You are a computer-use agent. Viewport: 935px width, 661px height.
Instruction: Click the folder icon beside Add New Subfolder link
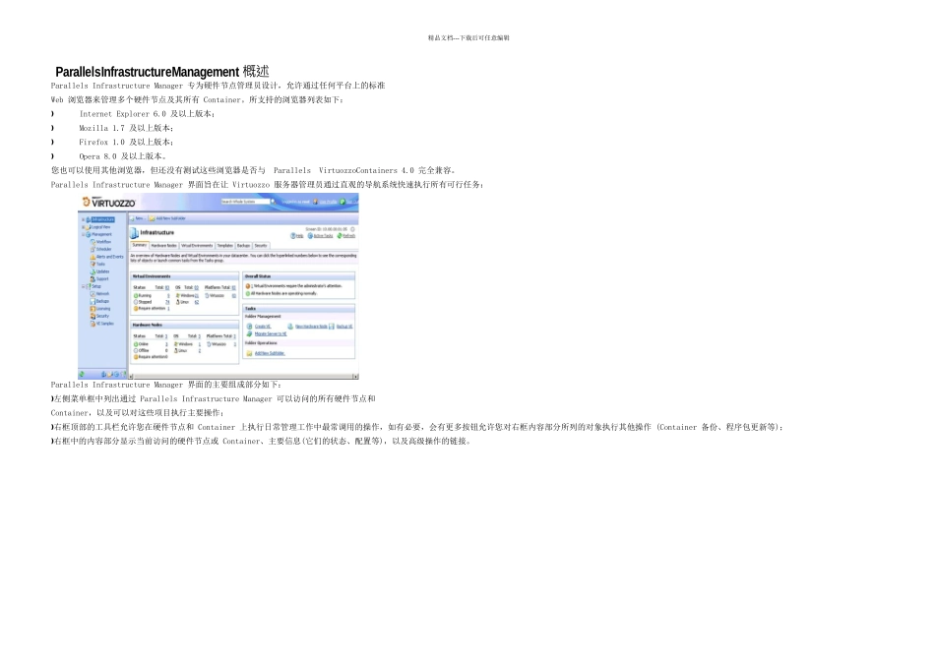249,353
